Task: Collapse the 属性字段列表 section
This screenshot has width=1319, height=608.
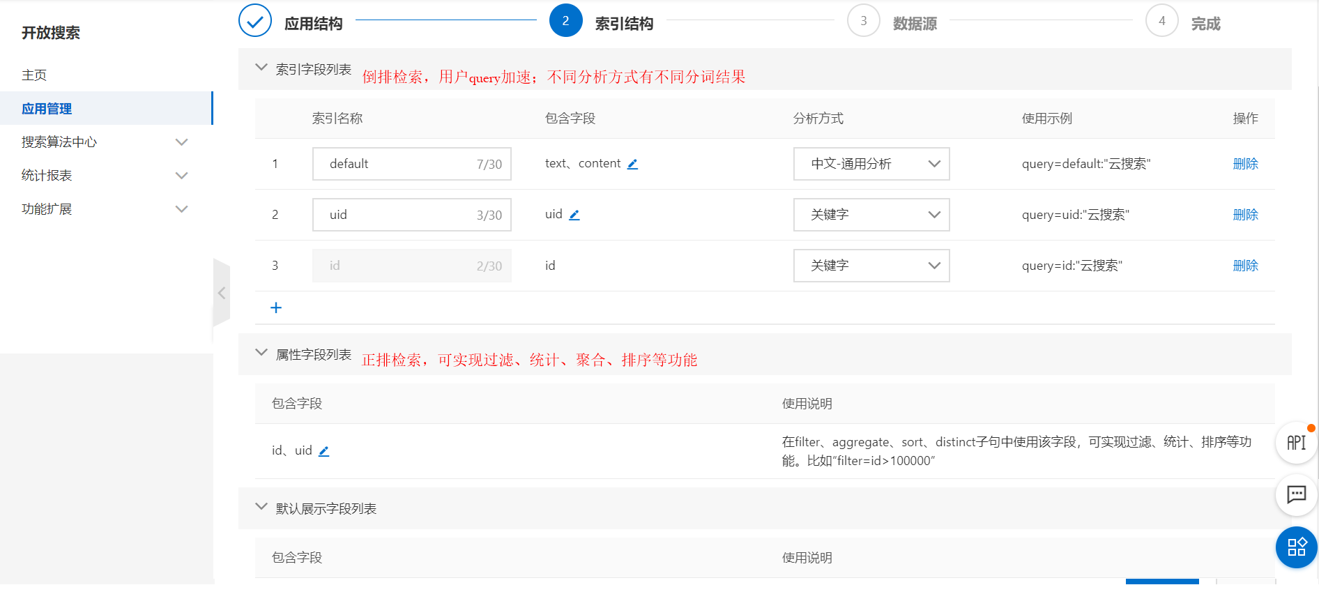Action: pos(261,353)
